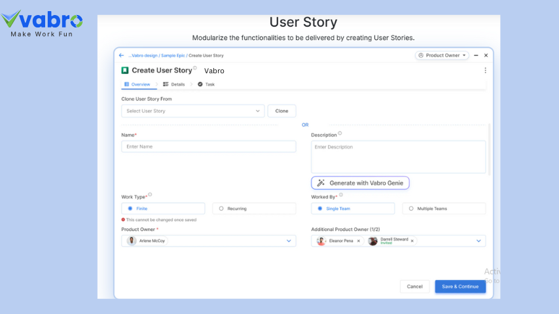Open the Vabro design breadcrumb link

[143, 56]
